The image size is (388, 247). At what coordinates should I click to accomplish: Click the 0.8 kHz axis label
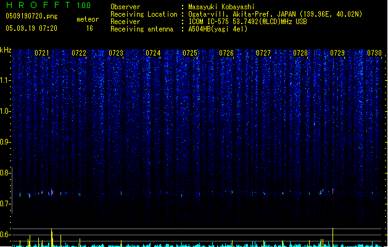(5, 173)
